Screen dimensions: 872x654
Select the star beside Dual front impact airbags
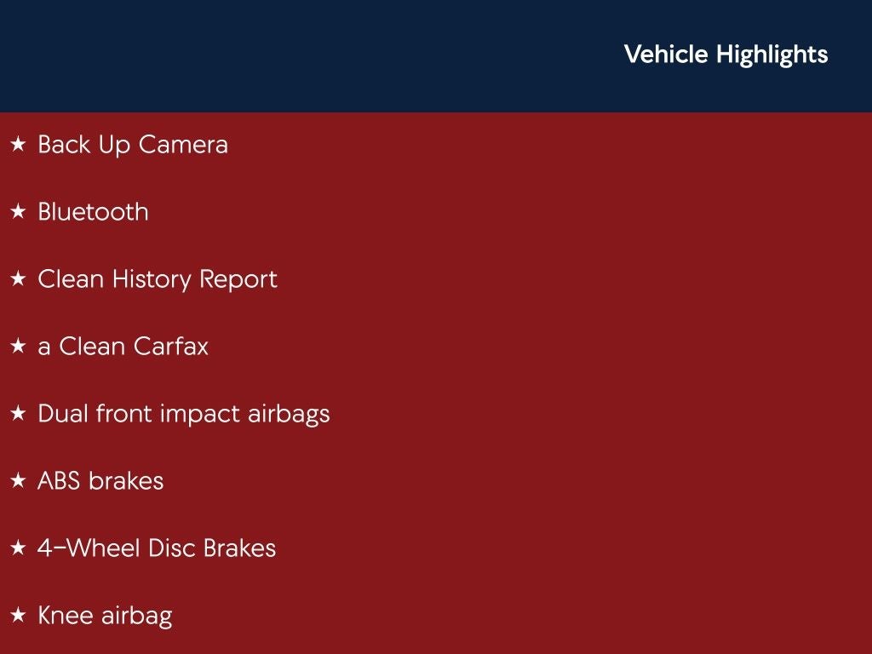click(x=18, y=414)
